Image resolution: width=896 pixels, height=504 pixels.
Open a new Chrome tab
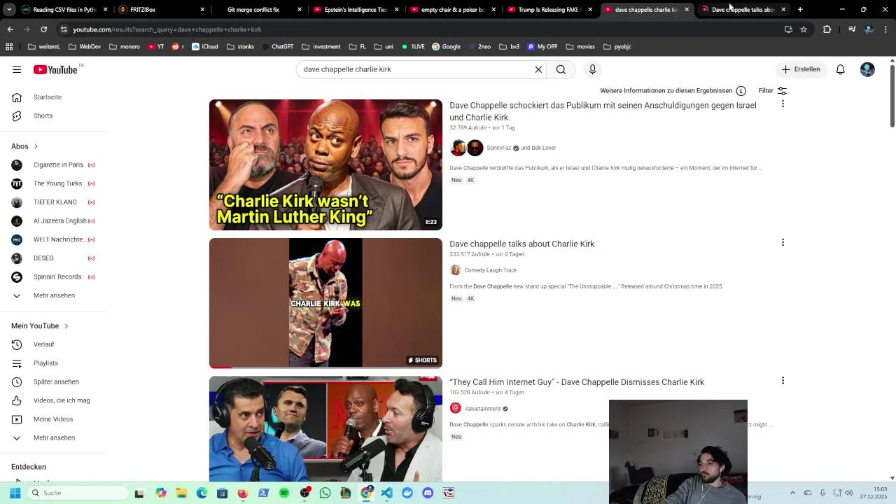(800, 10)
